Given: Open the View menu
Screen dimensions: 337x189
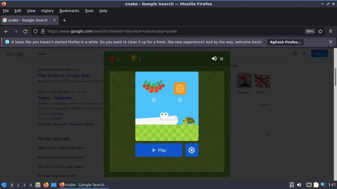Looking at the screenshot, I should [31, 11].
